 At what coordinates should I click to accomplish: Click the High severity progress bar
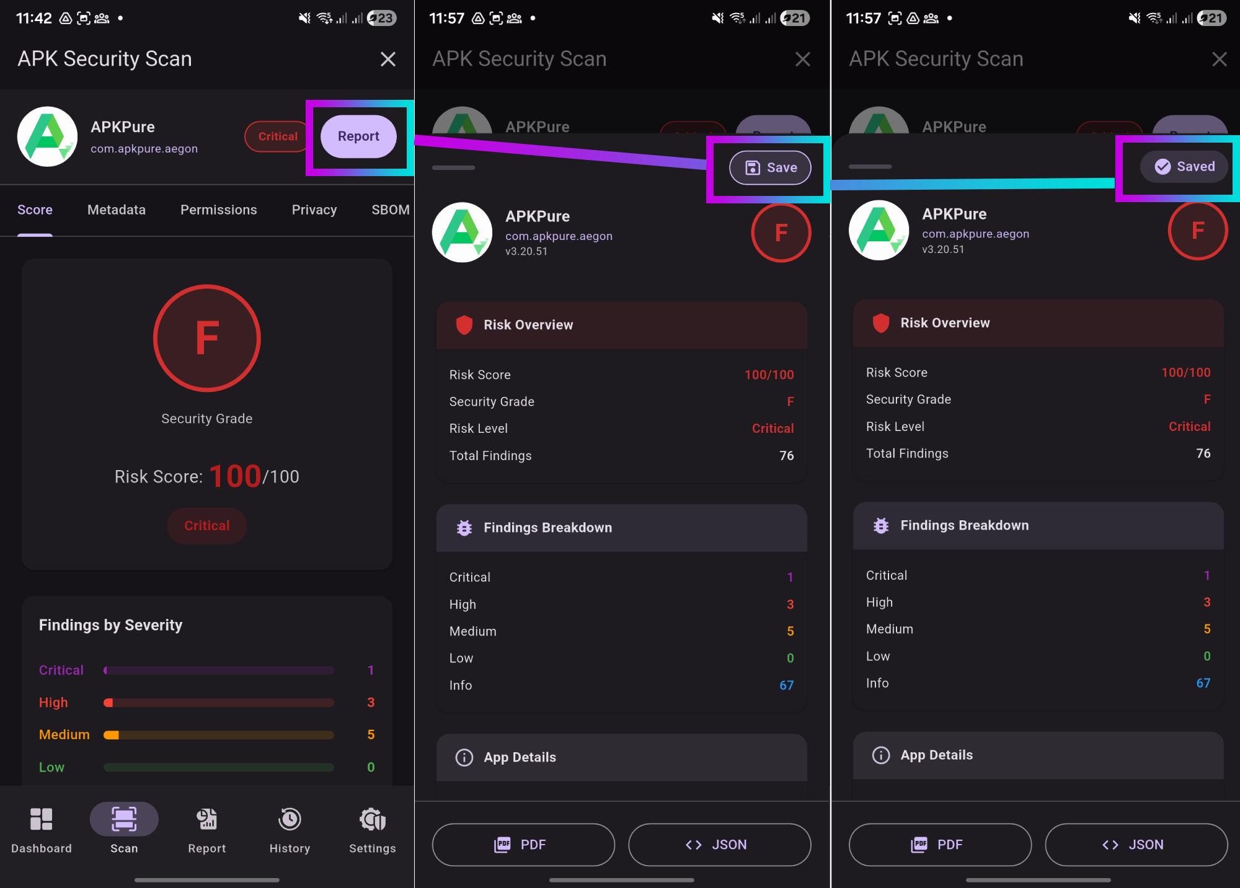[219, 703]
